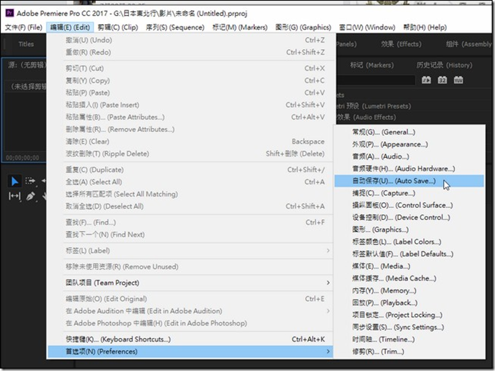Screen dimensions: 495x371
Task: Click Copy in the Edit menu
Action: pyautogui.click(x=190, y=81)
